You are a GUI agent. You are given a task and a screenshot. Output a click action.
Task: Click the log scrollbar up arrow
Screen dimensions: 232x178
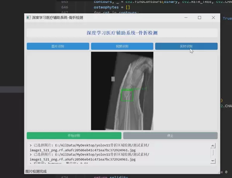pyautogui.click(x=212, y=146)
